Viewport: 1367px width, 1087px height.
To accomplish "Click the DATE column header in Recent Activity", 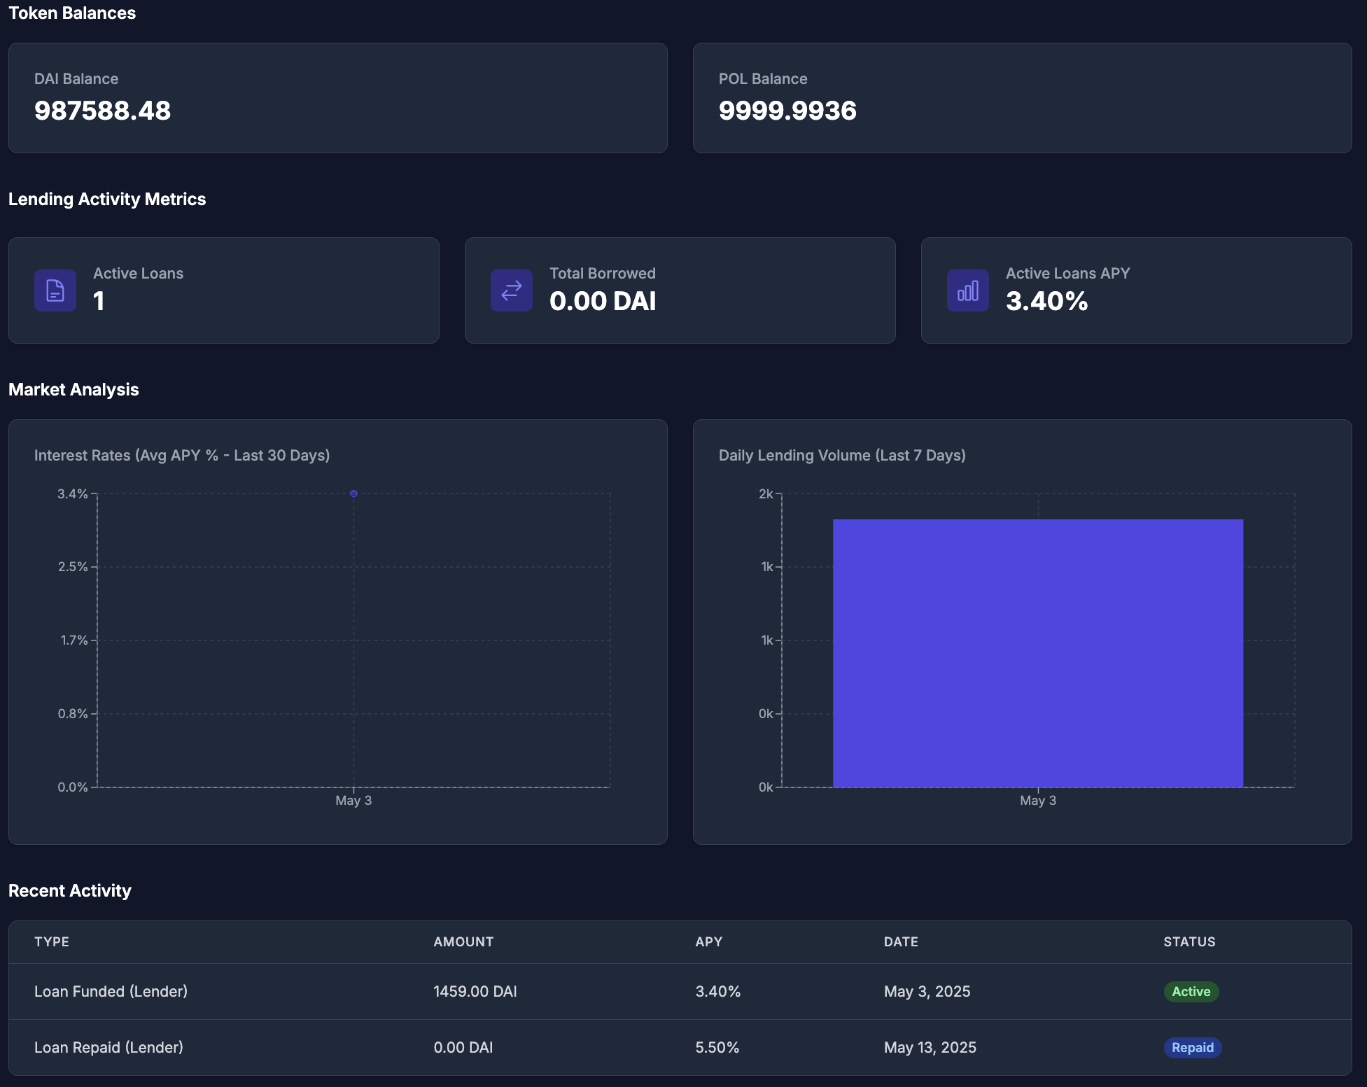I will pyautogui.click(x=900, y=941).
